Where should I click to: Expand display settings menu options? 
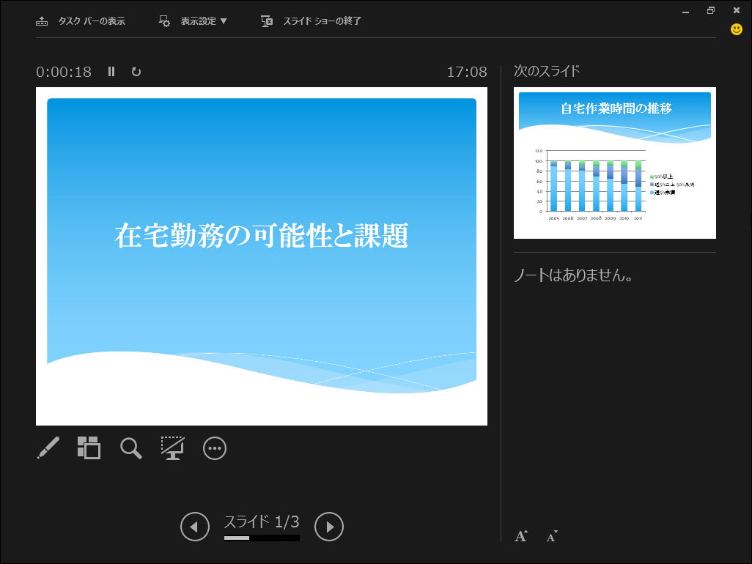pyautogui.click(x=193, y=21)
